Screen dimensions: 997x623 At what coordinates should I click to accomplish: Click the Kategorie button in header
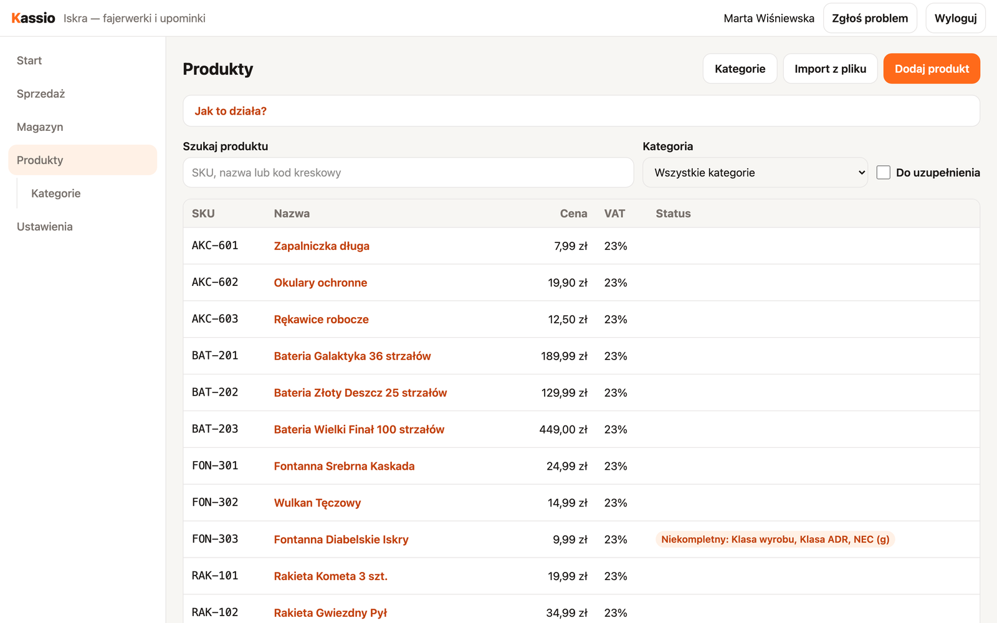pyautogui.click(x=740, y=69)
